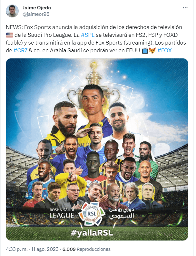Click the US flag emoji in tweet
The height and width of the screenshot is (256, 196).
(9, 35)
